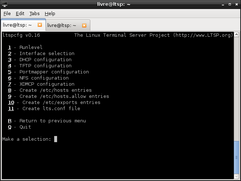Open the Edit menu
The image size is (241, 181).
20,14
